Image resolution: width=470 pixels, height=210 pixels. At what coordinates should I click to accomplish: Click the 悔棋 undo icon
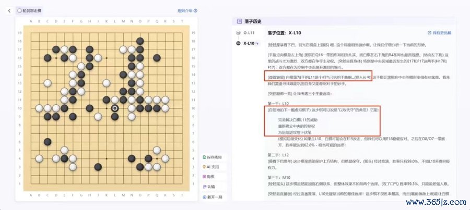[x=204, y=177]
